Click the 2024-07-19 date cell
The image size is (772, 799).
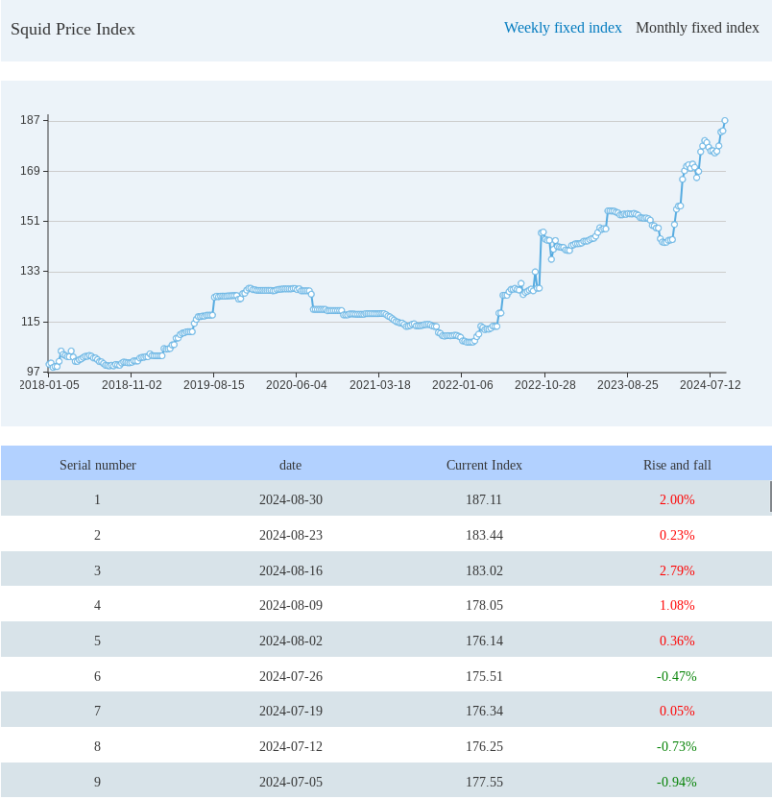pyautogui.click(x=290, y=712)
